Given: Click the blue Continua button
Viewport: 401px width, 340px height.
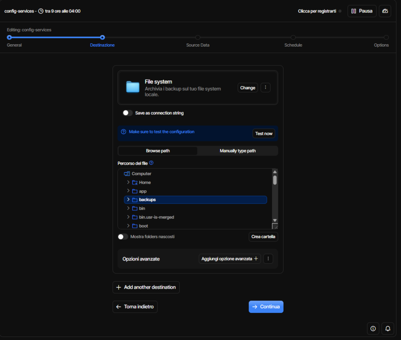Looking at the screenshot, I should point(266,307).
